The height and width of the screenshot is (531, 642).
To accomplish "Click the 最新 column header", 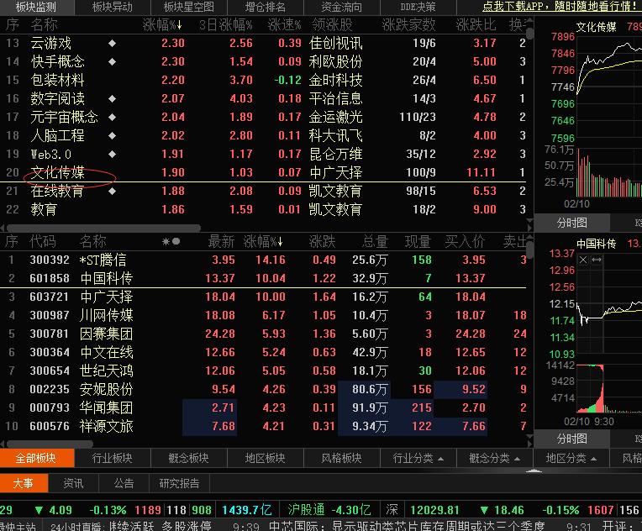I will pos(221,242).
